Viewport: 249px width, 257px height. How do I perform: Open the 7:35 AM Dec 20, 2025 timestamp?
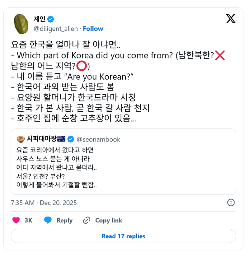[44, 203]
